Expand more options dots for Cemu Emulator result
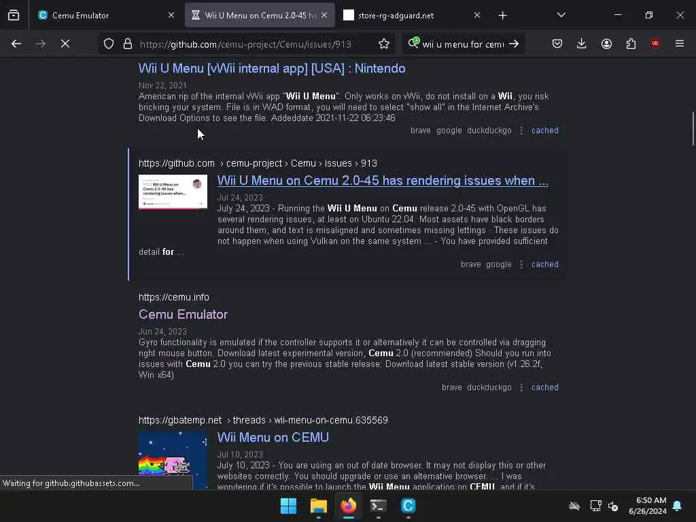 point(521,387)
